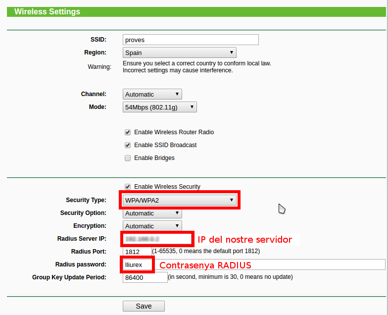Disable the Enable Wireless Security checkbox
This screenshot has width=388, height=315.
tap(128, 187)
